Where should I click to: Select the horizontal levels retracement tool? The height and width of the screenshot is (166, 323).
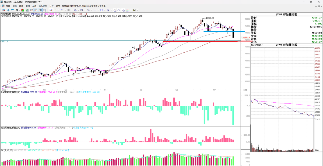tap(62, 10)
